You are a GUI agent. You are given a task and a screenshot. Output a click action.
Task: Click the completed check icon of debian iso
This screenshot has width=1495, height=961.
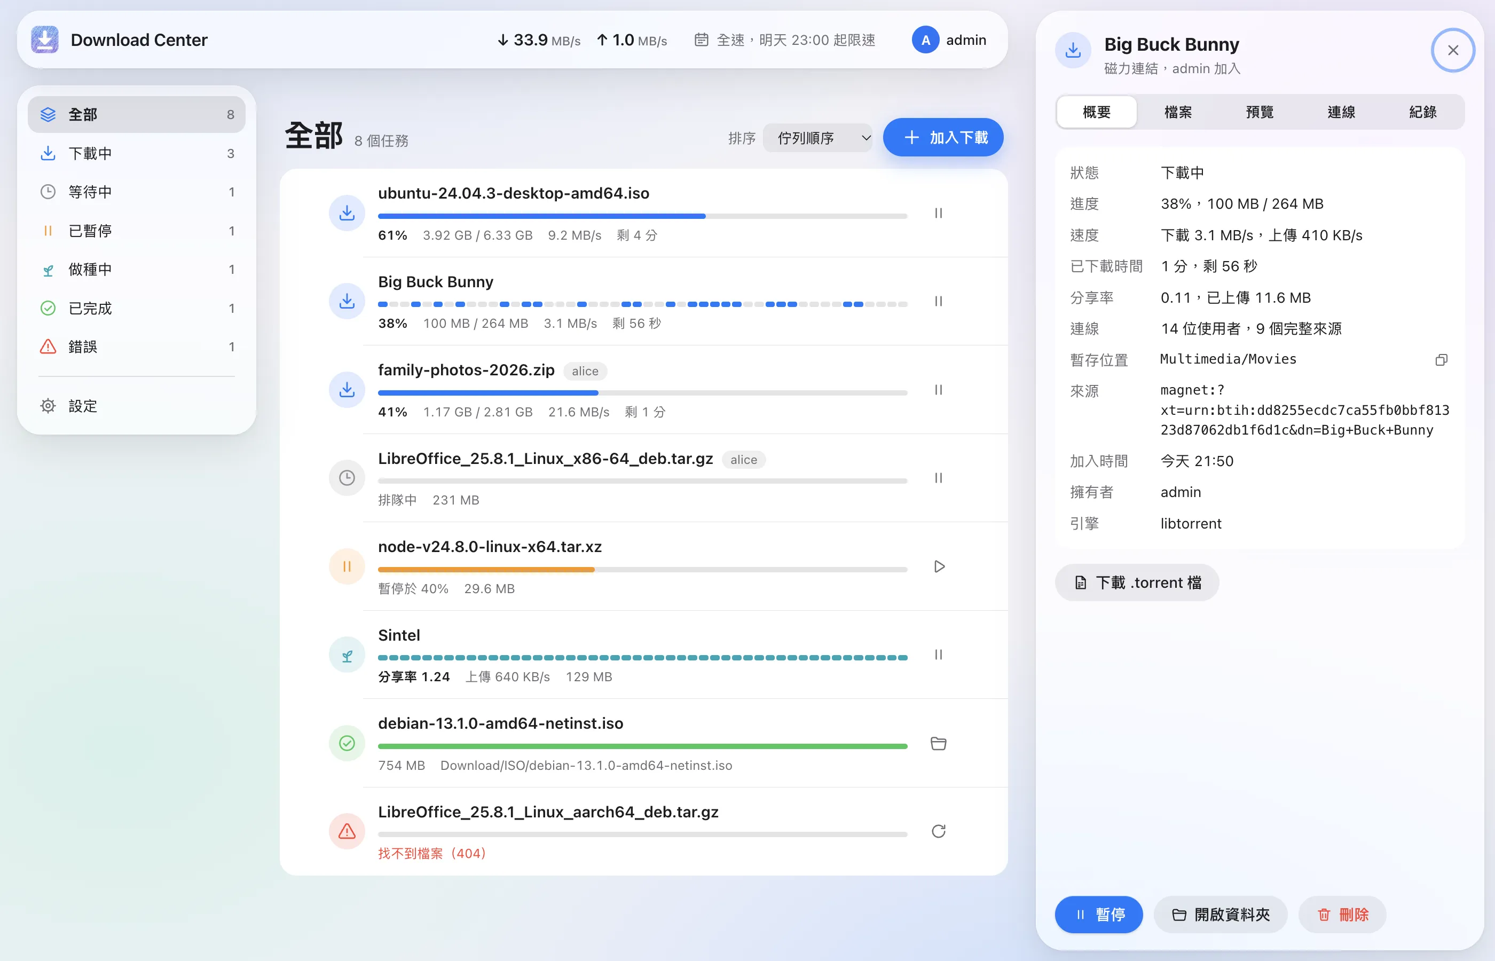point(347,743)
